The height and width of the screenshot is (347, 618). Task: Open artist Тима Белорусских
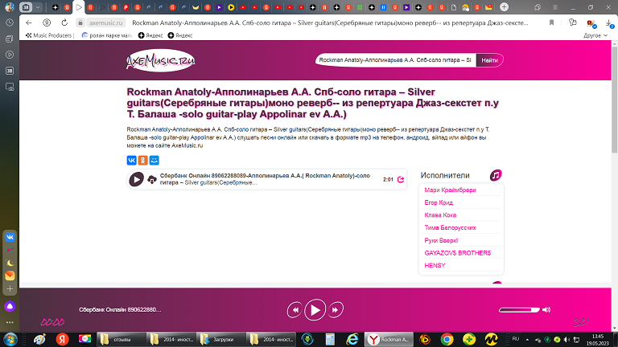(x=450, y=228)
